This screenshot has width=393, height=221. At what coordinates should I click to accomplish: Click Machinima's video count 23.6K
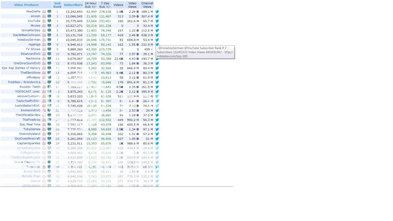(119, 59)
